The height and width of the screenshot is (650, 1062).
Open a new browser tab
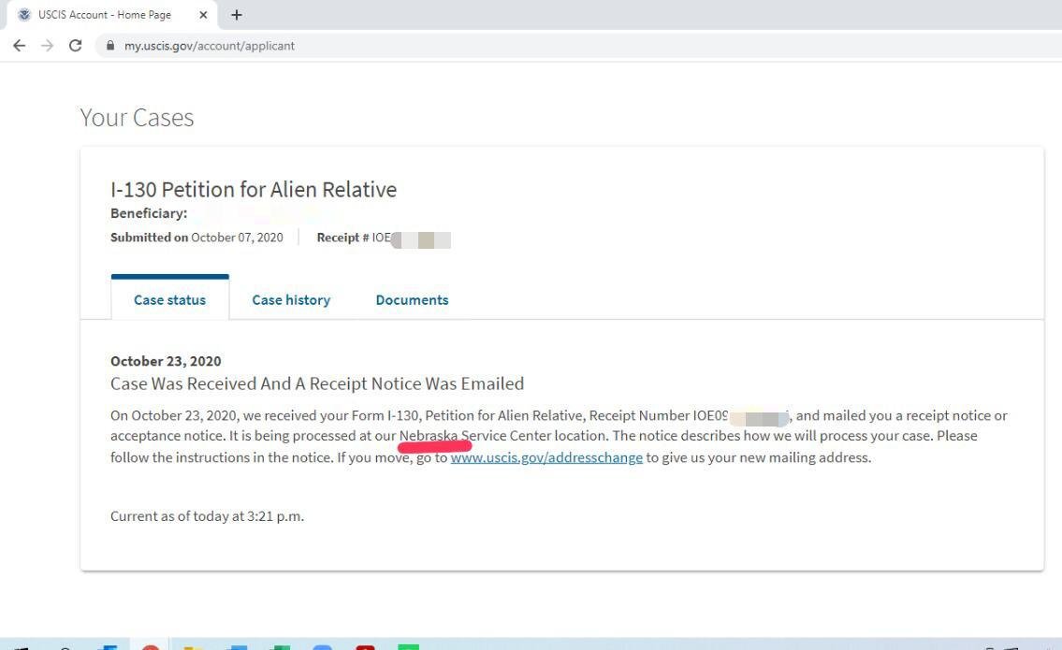pos(237,15)
